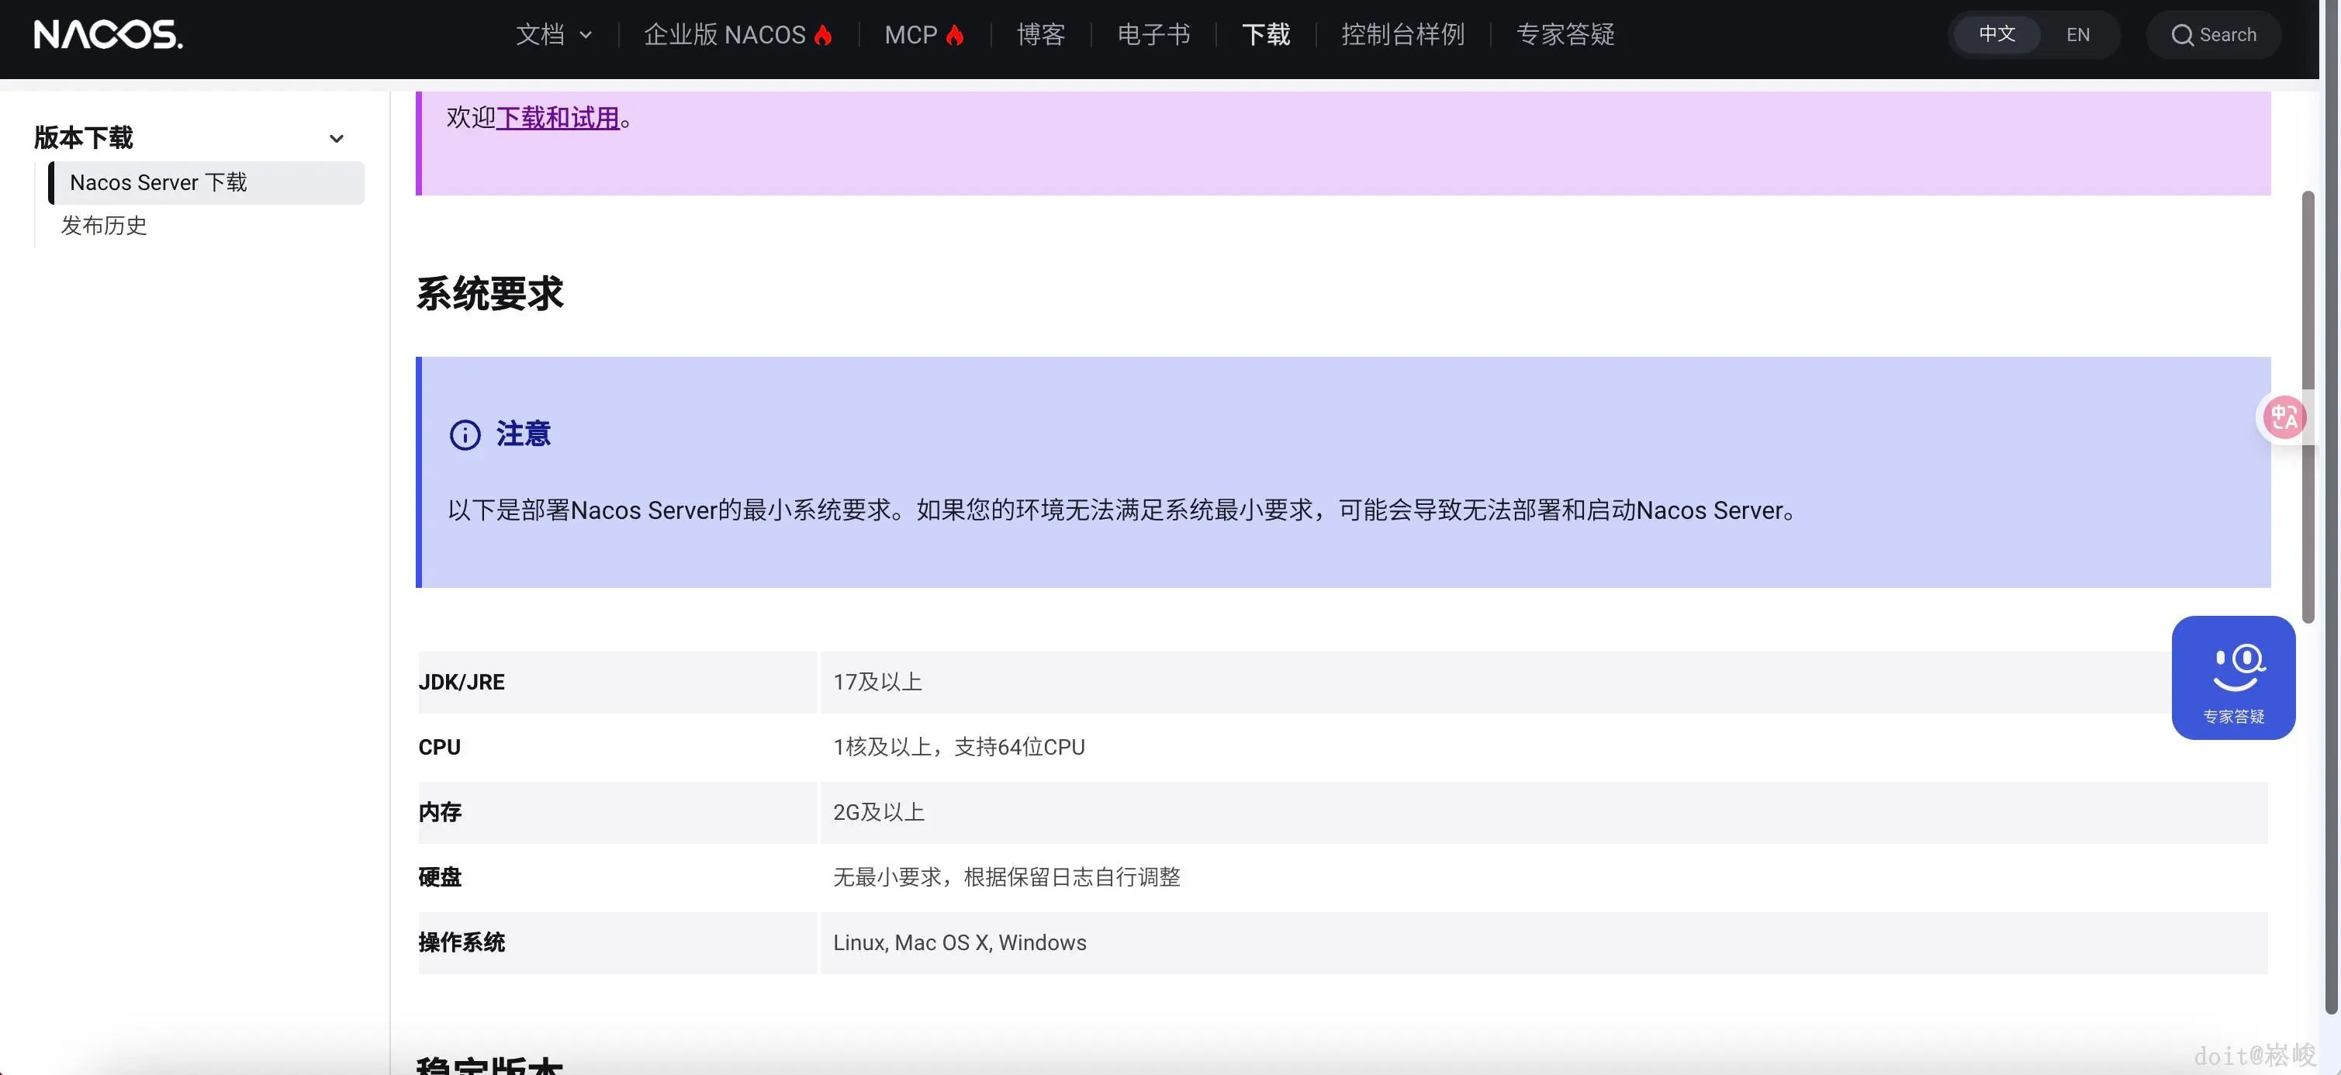
Task: Collapse the 版本下载 sidebar section
Action: point(336,138)
